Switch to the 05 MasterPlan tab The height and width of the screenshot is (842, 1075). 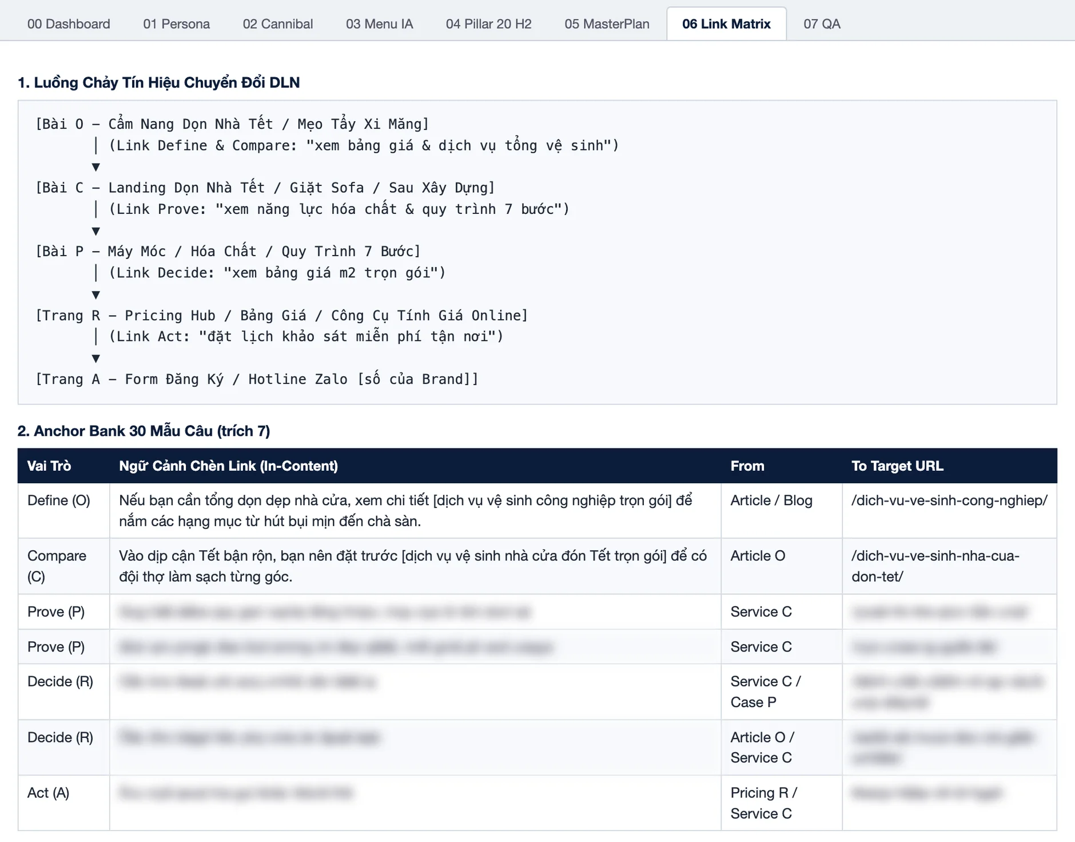pos(607,24)
